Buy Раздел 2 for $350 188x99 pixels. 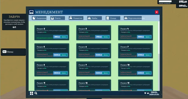(60, 37)
